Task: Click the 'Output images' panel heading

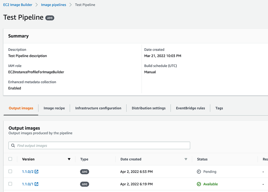Action: point(24,128)
